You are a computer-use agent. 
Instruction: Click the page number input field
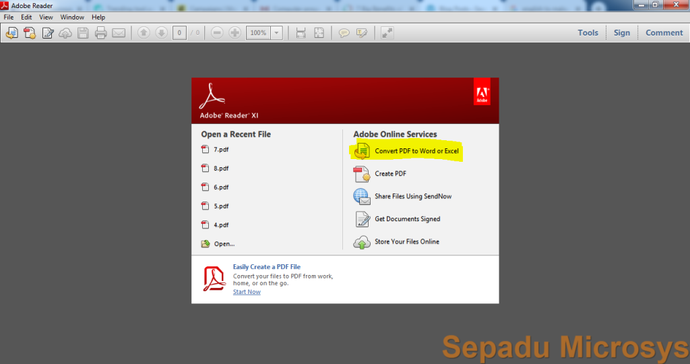point(179,33)
